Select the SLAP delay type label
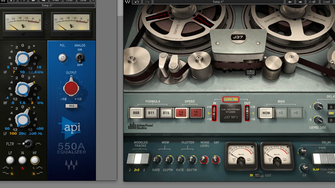Image resolution: width=335 pixels, height=188 pixels. click(316, 169)
